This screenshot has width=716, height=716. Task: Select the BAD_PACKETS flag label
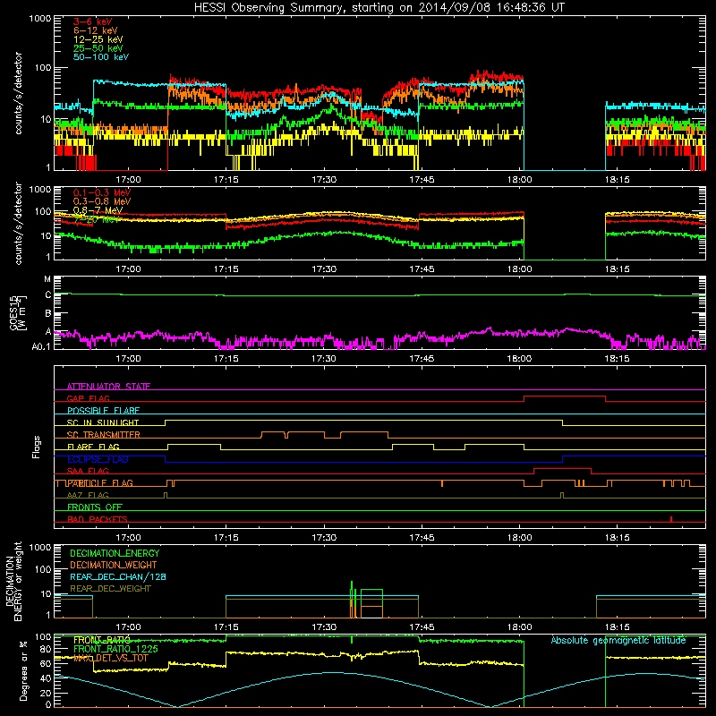[98, 519]
